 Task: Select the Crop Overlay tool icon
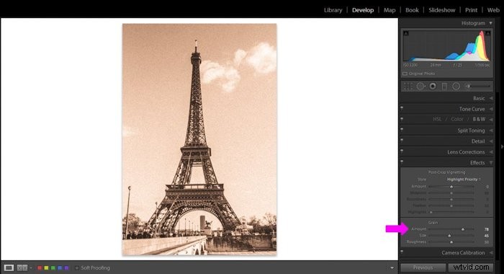click(x=408, y=87)
